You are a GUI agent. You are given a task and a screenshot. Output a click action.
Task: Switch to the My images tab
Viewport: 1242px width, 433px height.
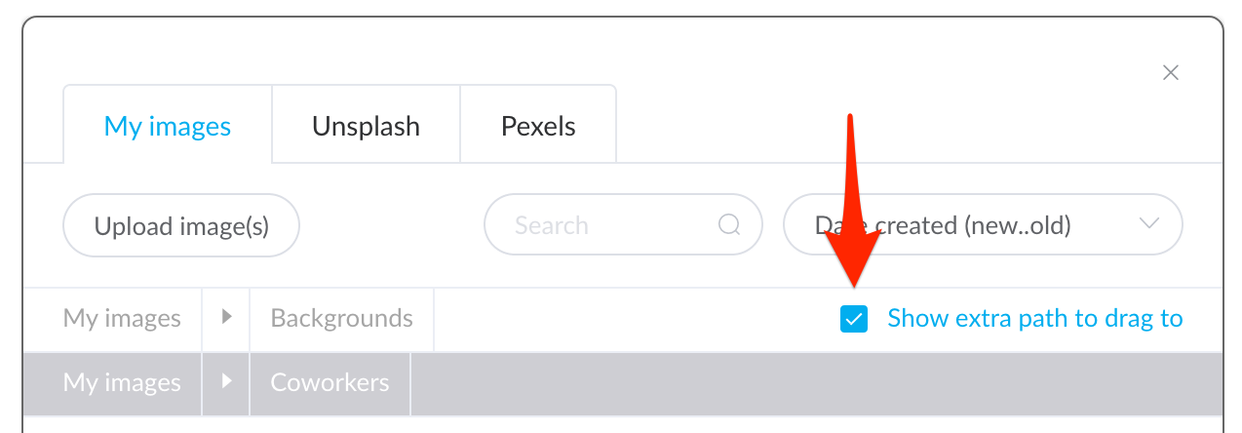[x=168, y=126]
